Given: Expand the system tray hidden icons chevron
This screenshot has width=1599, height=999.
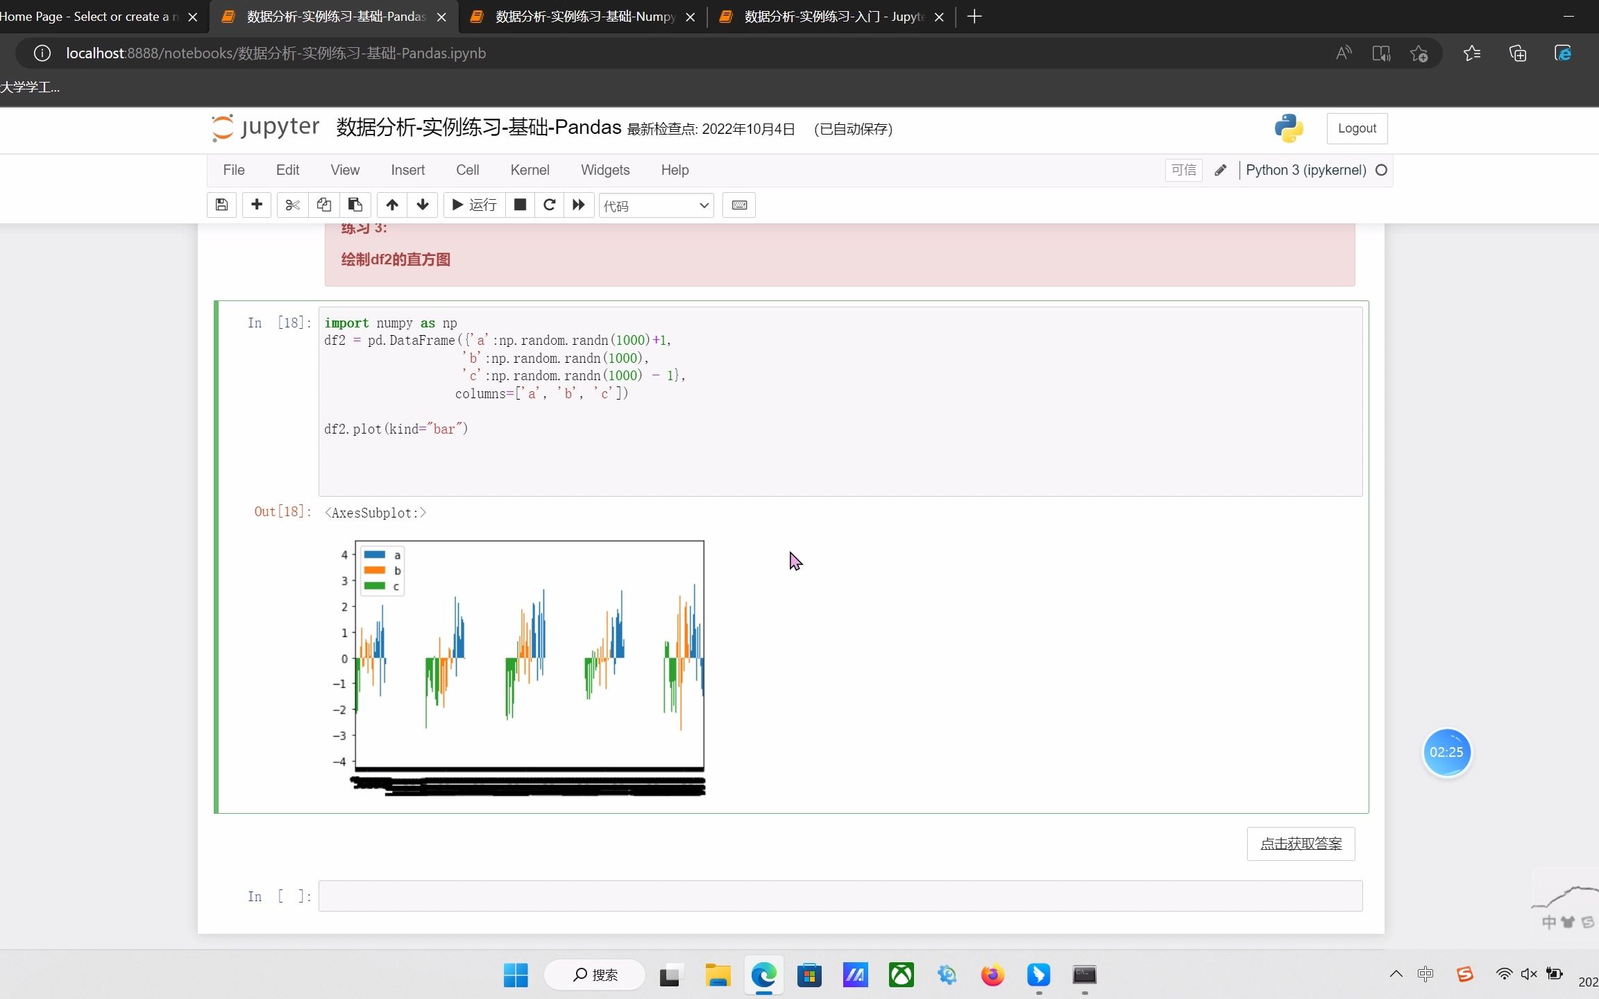Looking at the screenshot, I should [x=1396, y=974].
